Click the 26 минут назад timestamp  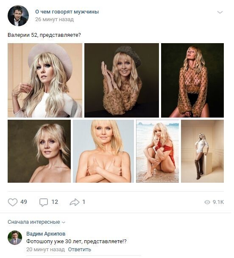(x=54, y=19)
